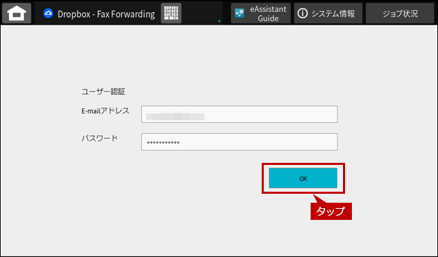Open ジョブ状況 job status

(x=400, y=13)
